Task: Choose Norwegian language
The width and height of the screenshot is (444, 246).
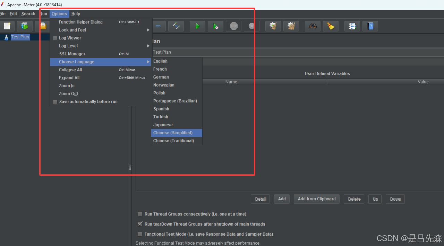Action: (x=177, y=85)
